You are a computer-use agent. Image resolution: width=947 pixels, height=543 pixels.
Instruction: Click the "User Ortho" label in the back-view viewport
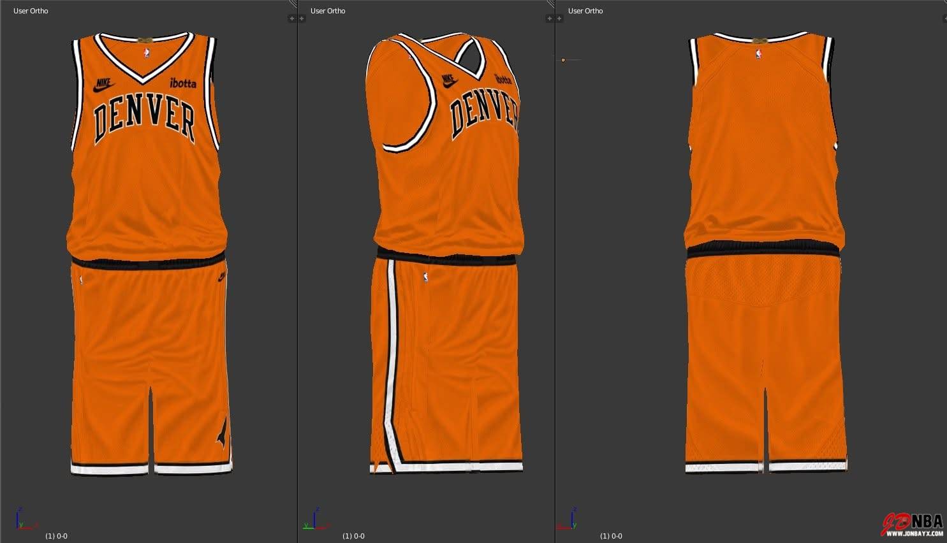pyautogui.click(x=585, y=11)
